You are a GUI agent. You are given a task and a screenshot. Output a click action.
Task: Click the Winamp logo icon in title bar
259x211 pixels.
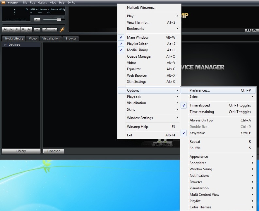3,3
